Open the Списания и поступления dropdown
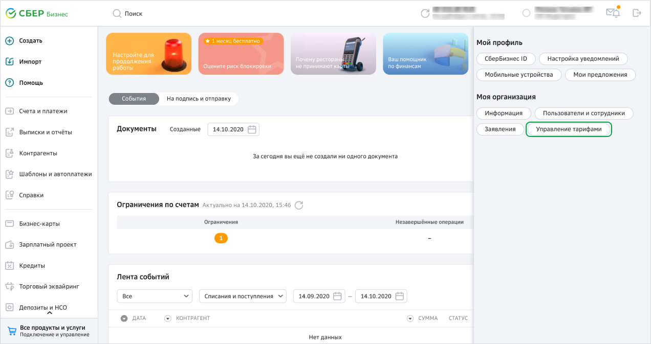Screen dimensions: 651x344 click(243, 296)
